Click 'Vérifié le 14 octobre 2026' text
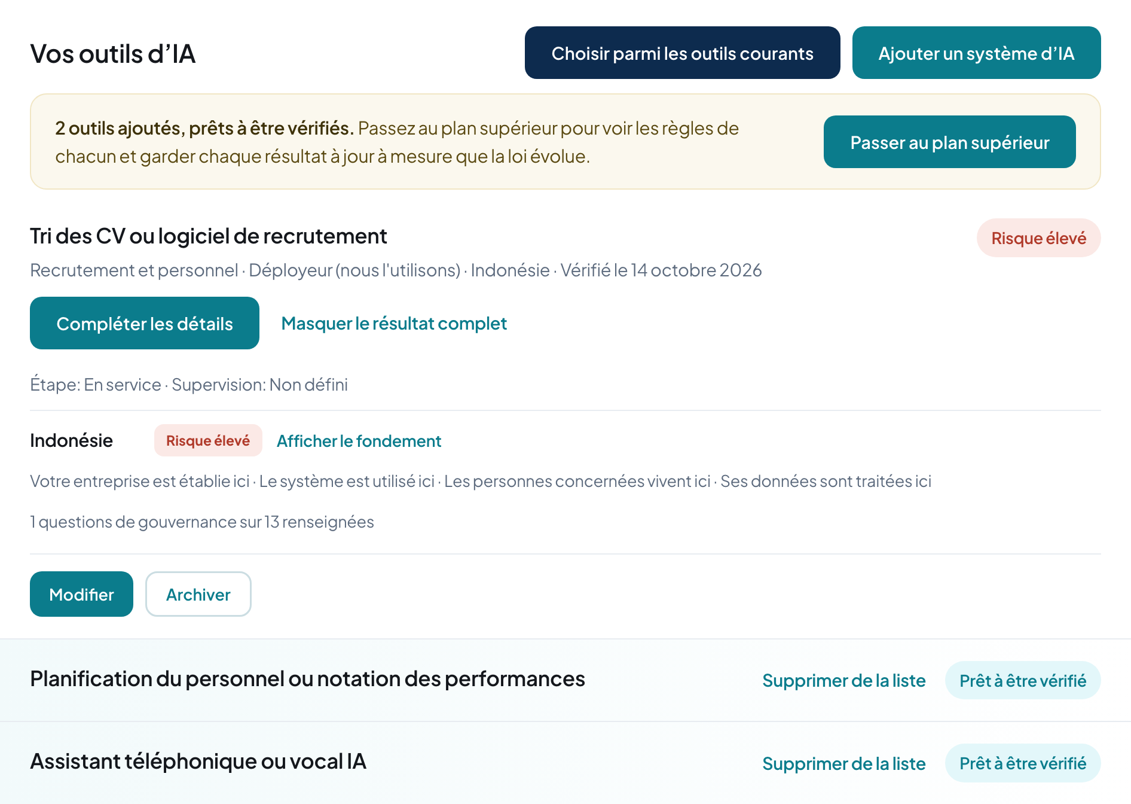 coord(661,270)
